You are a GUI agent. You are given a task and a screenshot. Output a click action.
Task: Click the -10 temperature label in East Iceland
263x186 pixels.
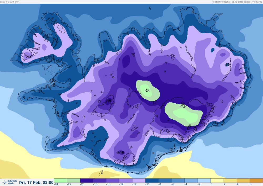(227, 65)
